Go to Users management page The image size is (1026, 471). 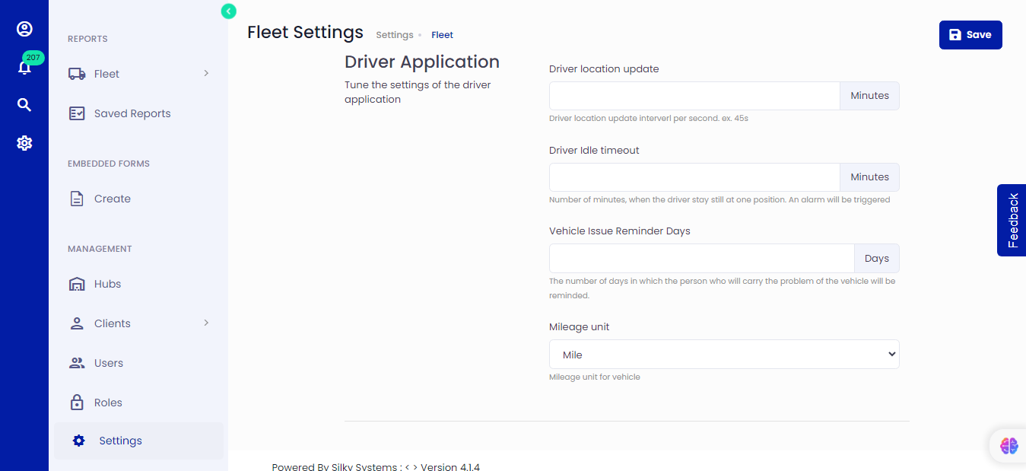pyautogui.click(x=108, y=363)
